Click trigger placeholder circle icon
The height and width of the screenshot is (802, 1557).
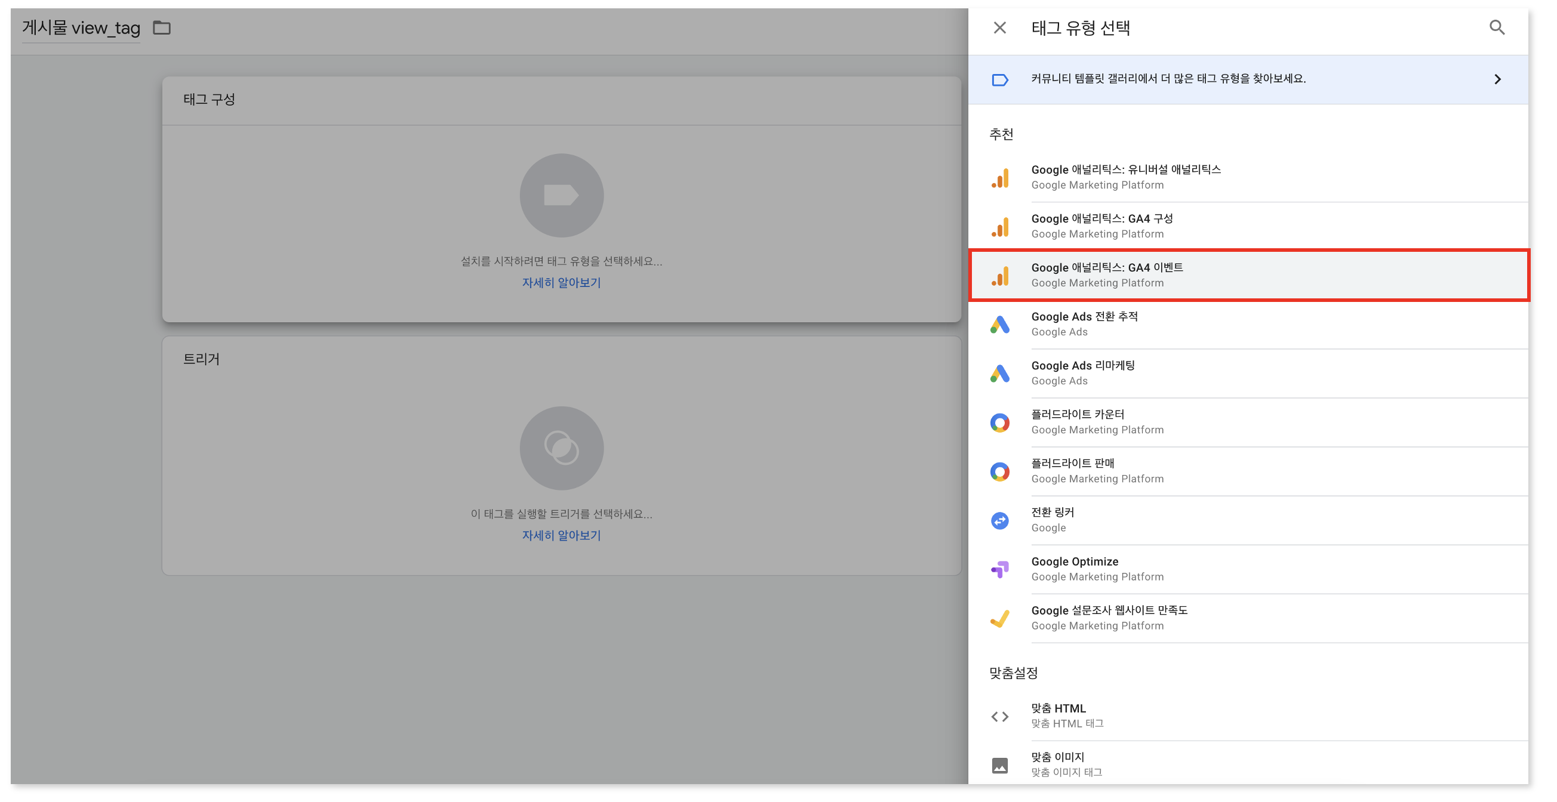(x=562, y=448)
